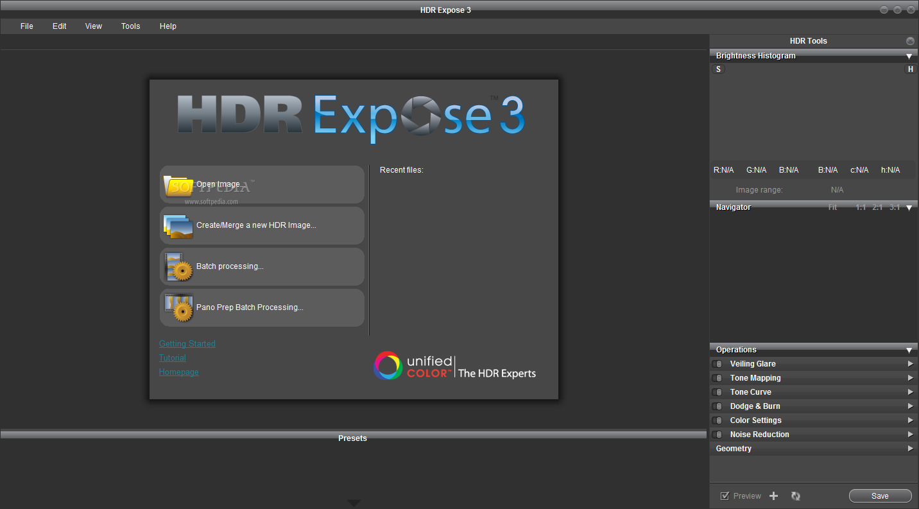Expand the Veiling Glare settings arrow
Viewport: 919px width, 509px height.
coord(910,364)
